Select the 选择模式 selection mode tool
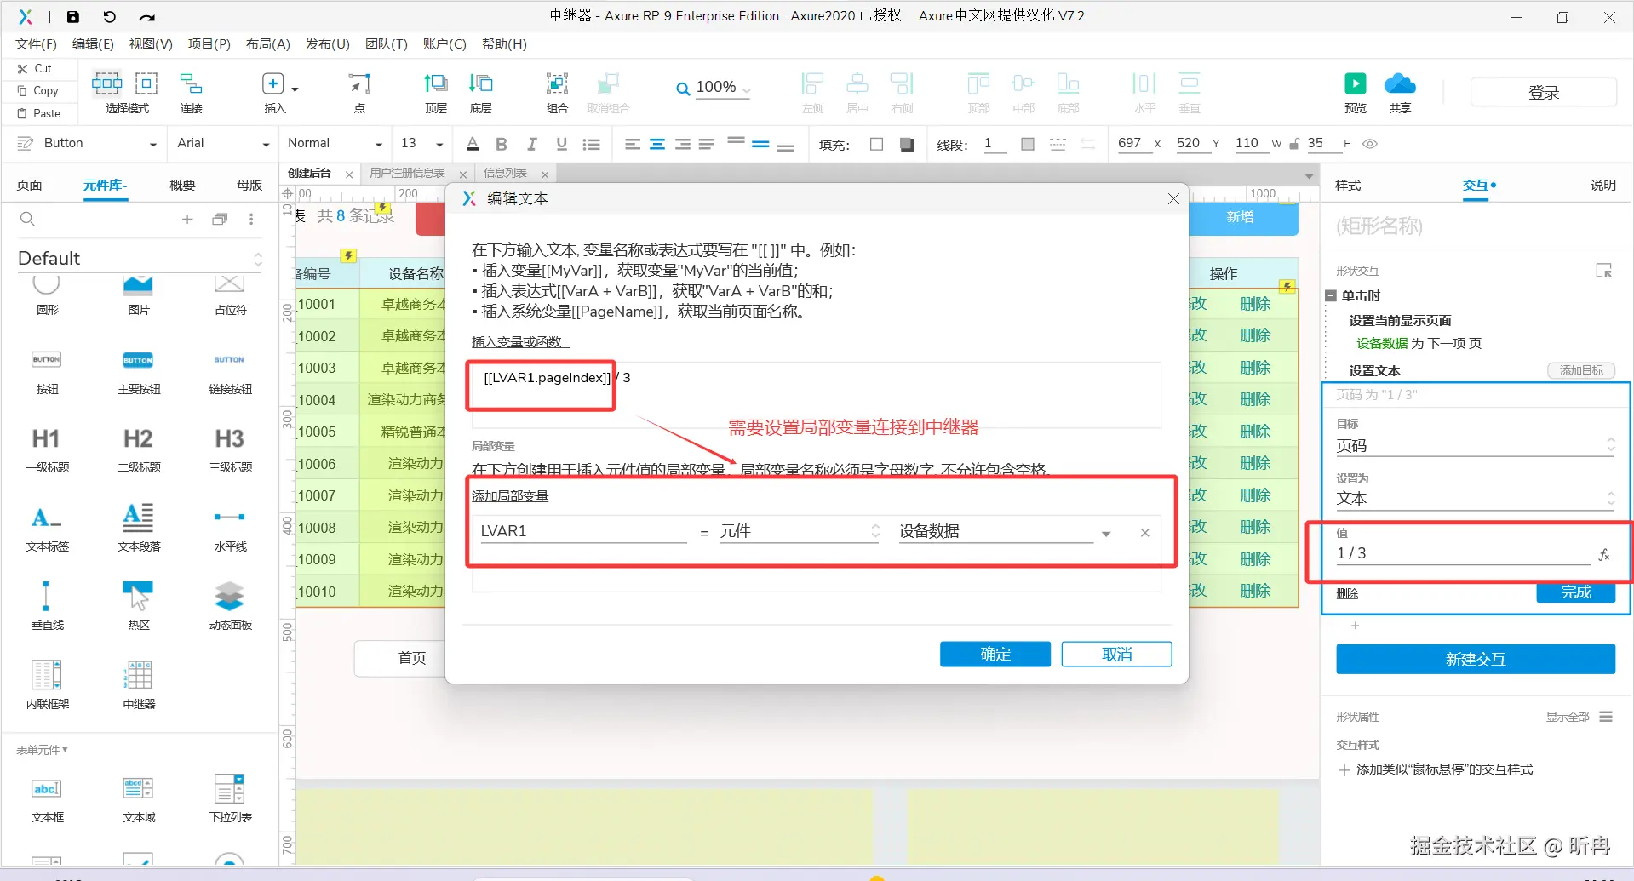Image resolution: width=1634 pixels, height=881 pixels. click(x=127, y=92)
